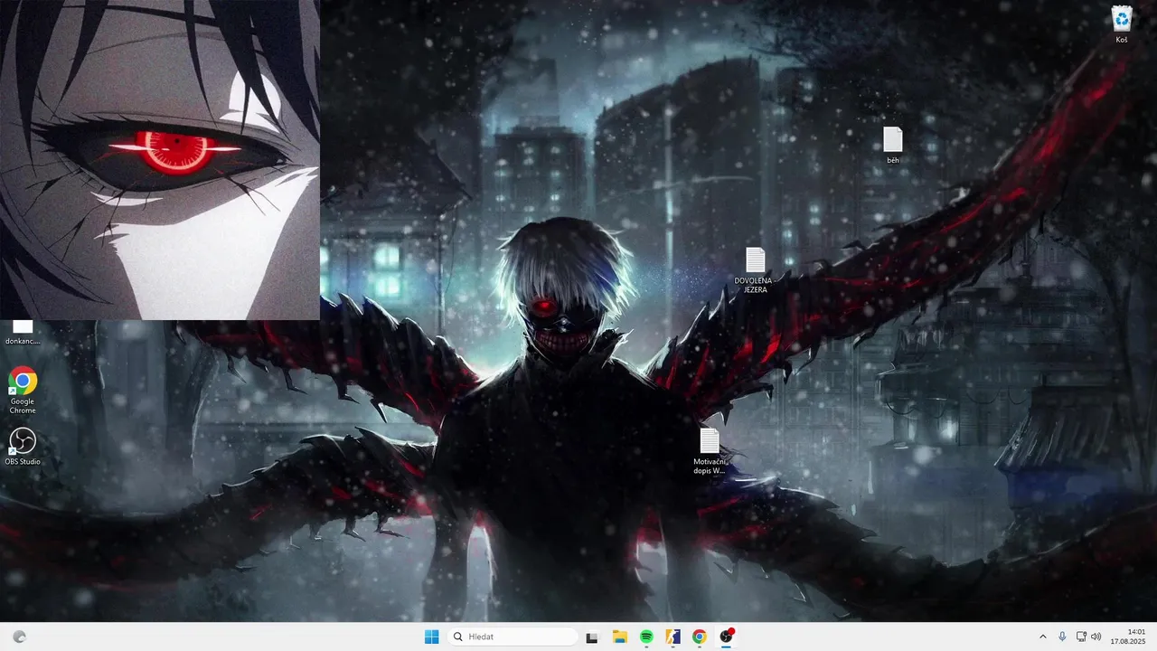Viewport: 1157px width, 651px height.
Task: Select OBS Studio desktop shortcut
Action: [23, 447]
